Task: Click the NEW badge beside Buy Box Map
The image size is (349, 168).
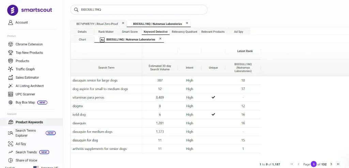Action: click(42, 103)
